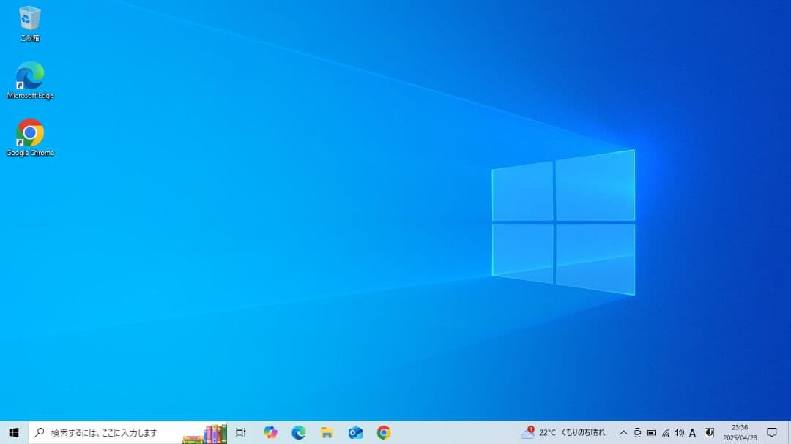
Task: Switch the IME input mode from A
Action: [693, 432]
